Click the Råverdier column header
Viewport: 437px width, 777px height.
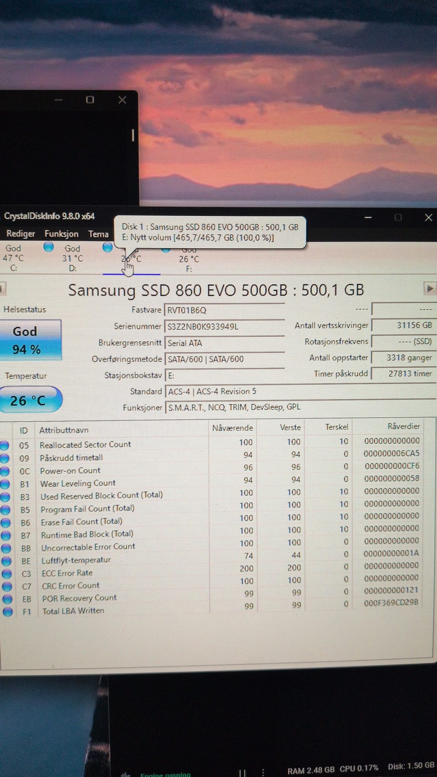[x=403, y=426]
